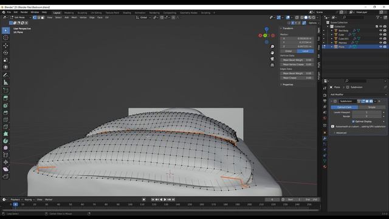This screenshot has width=389, height=219.
Task: Toggle X-ray view in viewport header
Action: pos(297,18)
